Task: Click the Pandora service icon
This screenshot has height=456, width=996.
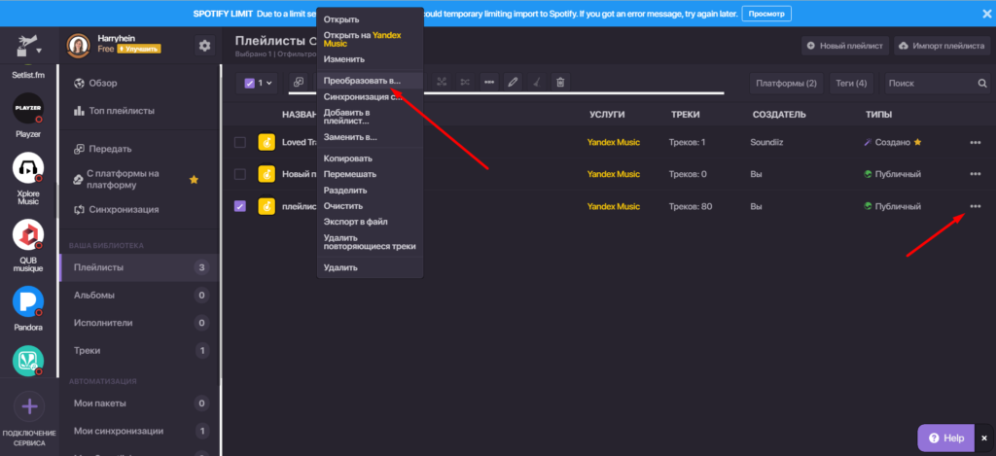Action: point(28,301)
